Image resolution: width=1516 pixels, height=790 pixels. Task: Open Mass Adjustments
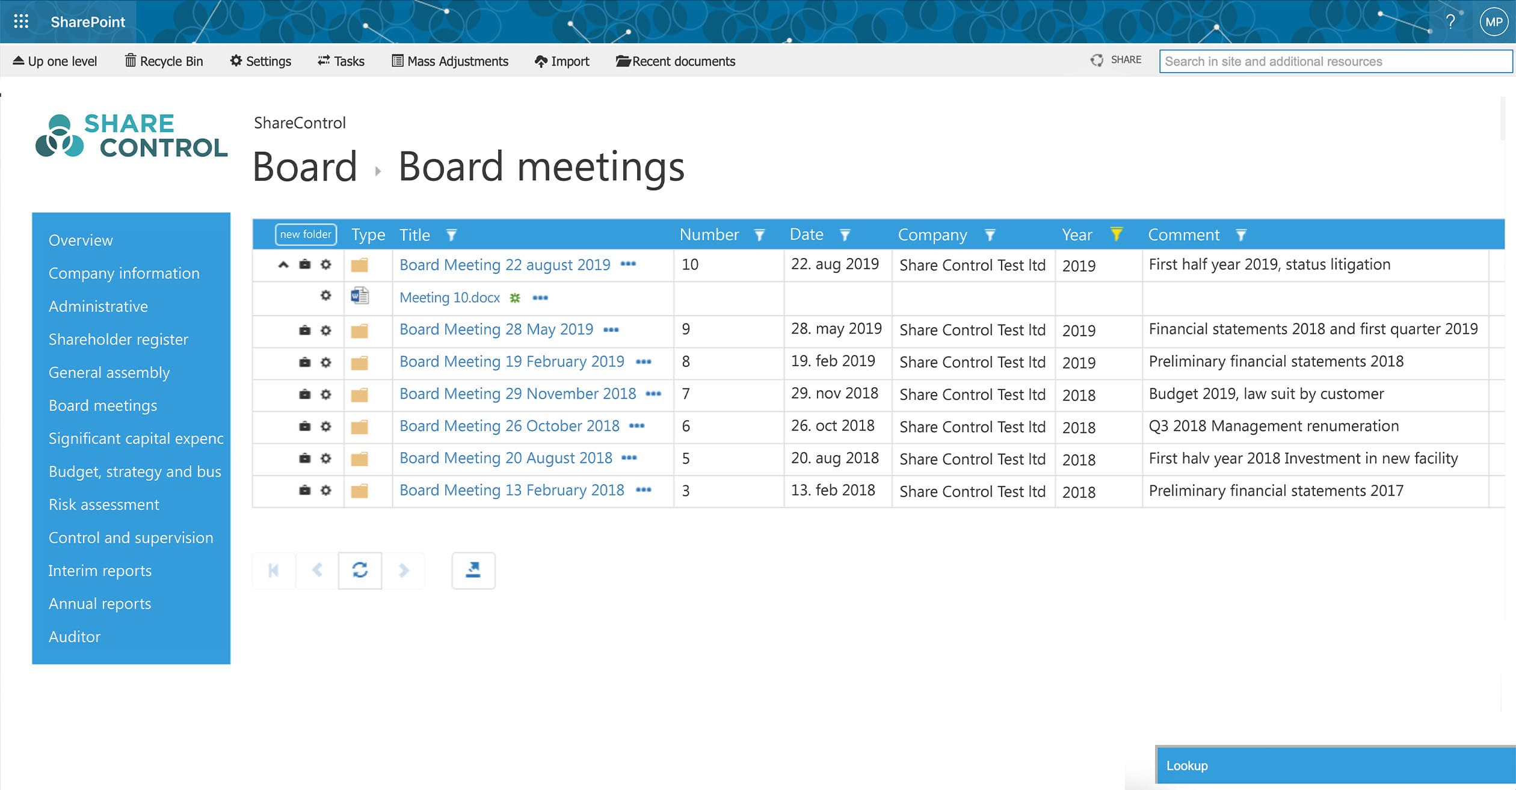(x=451, y=61)
